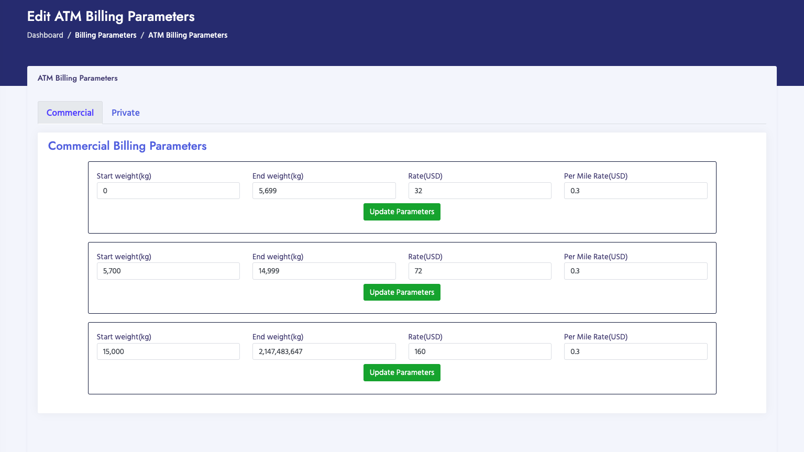The image size is (804, 452).
Task: Switch to the Private tab
Action: (x=125, y=113)
